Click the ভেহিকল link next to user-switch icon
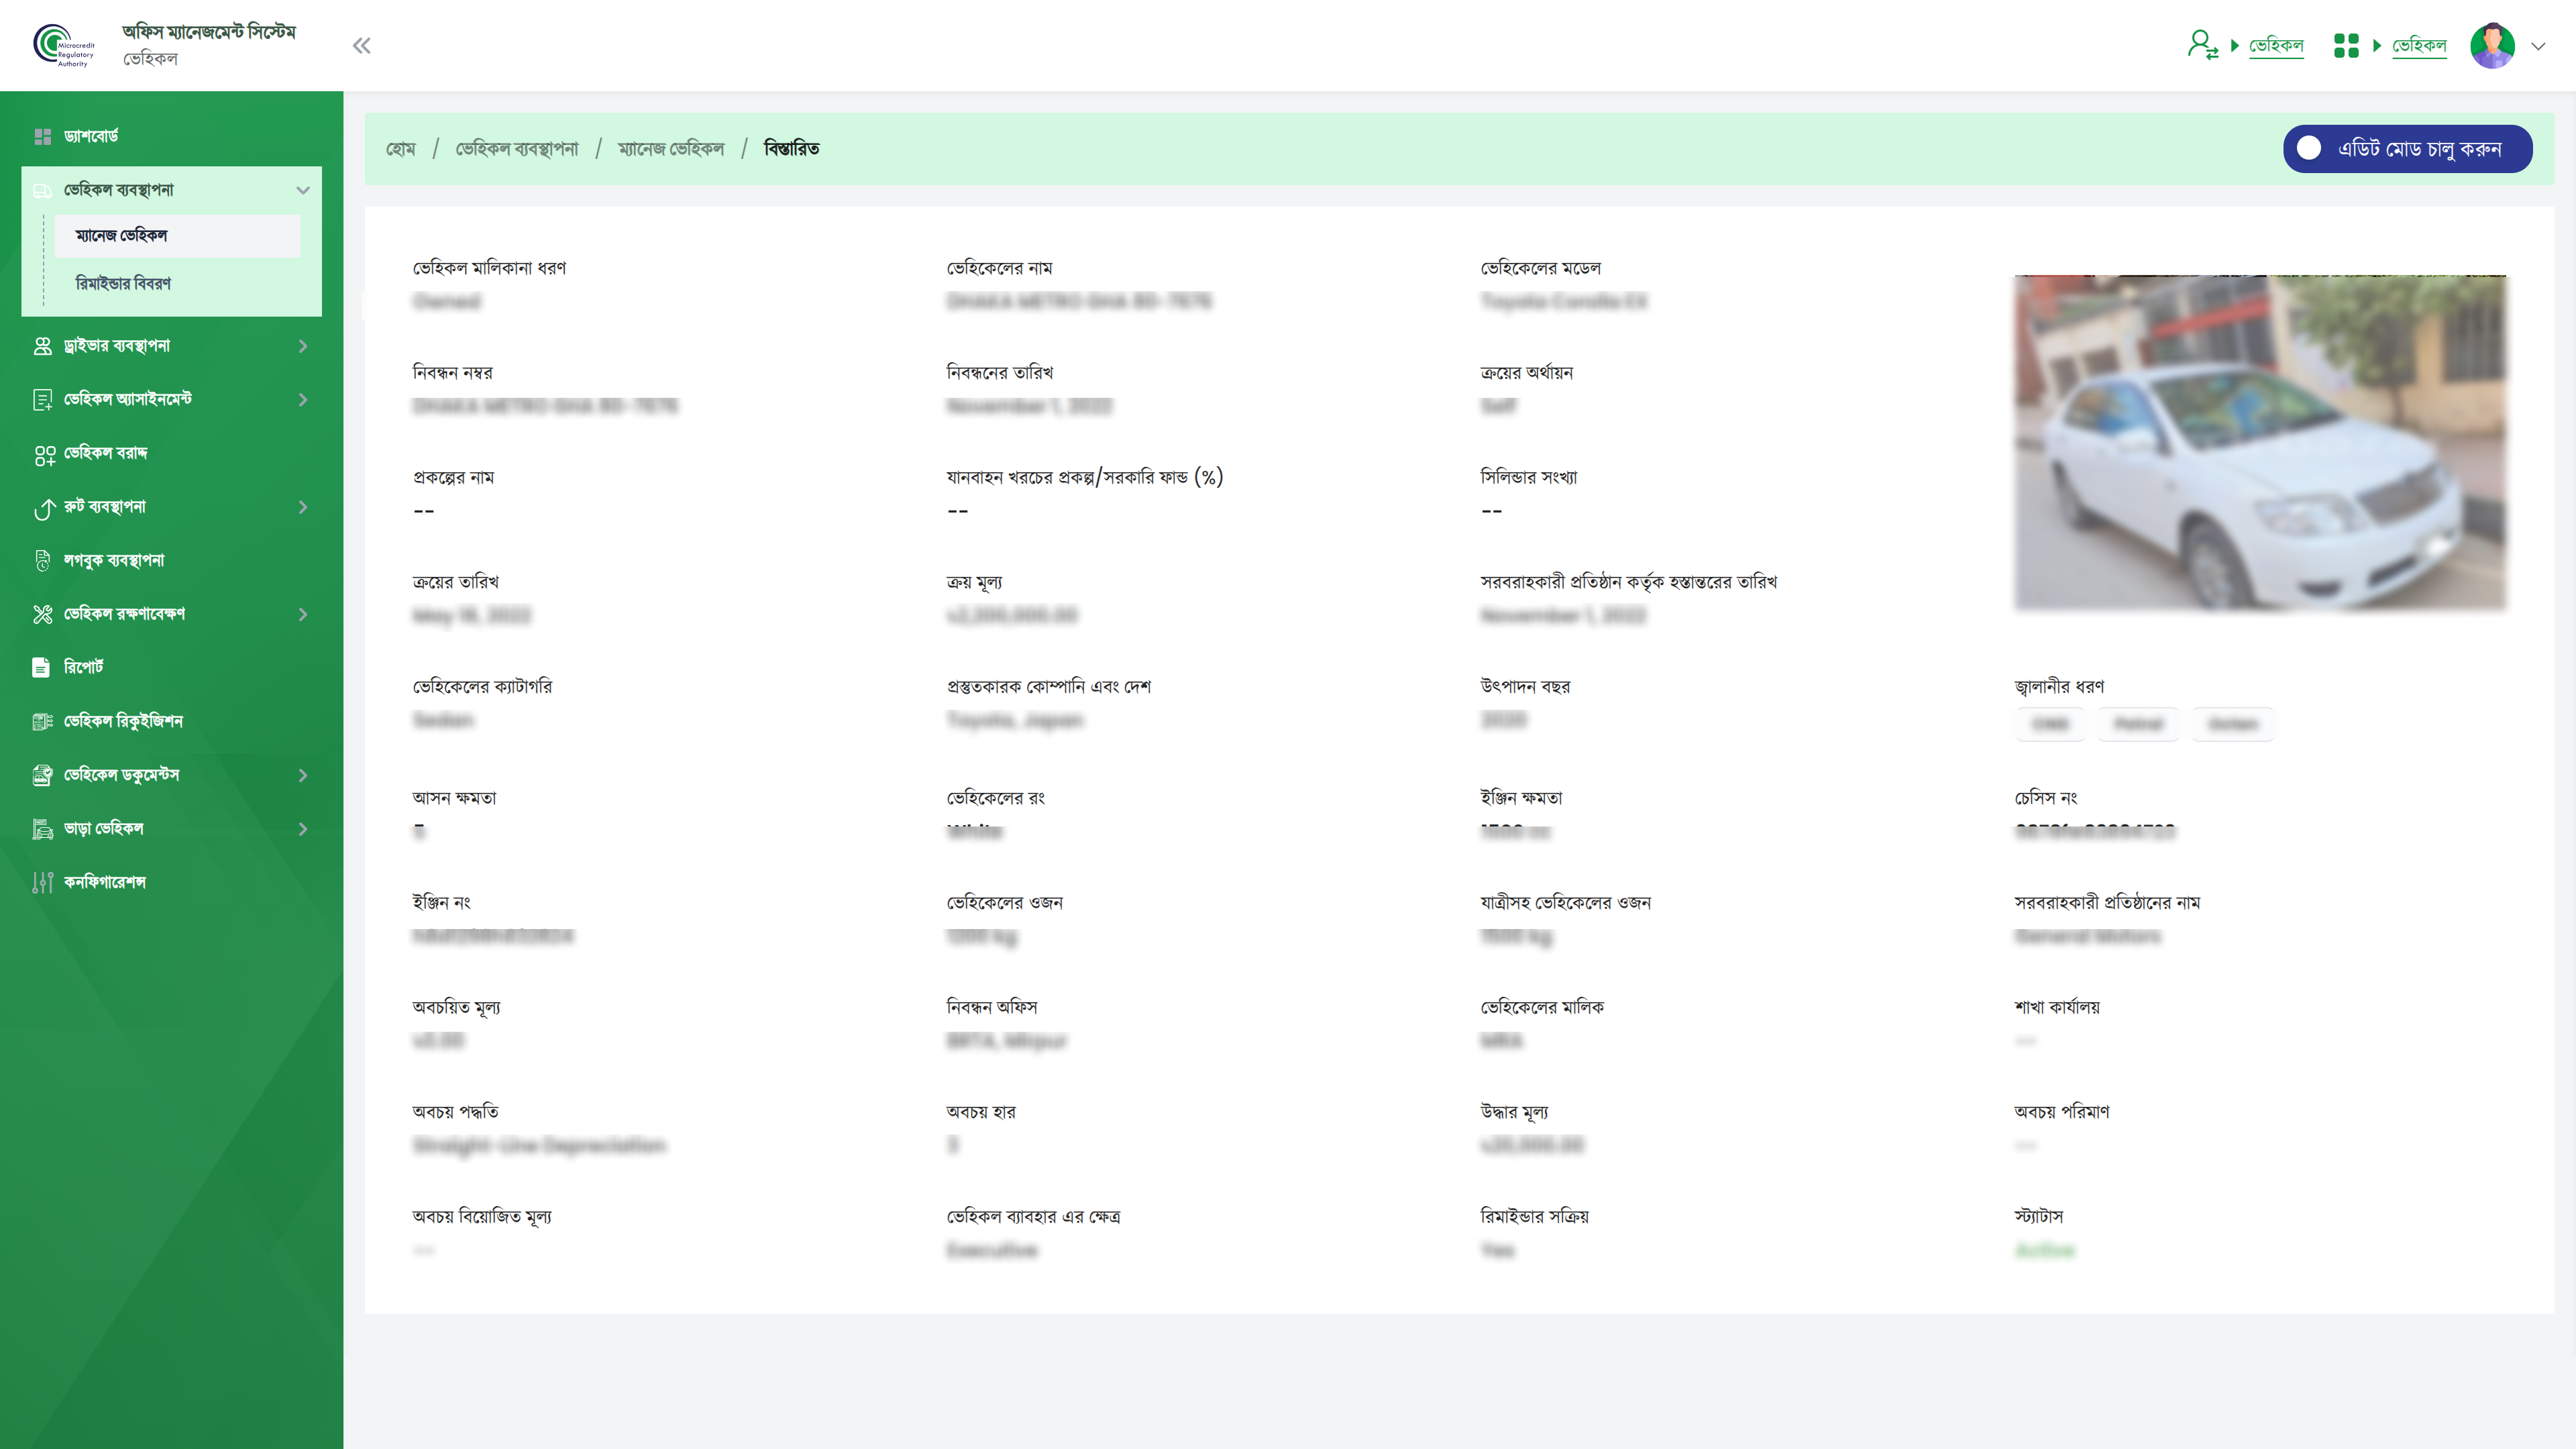 coord(2276,45)
